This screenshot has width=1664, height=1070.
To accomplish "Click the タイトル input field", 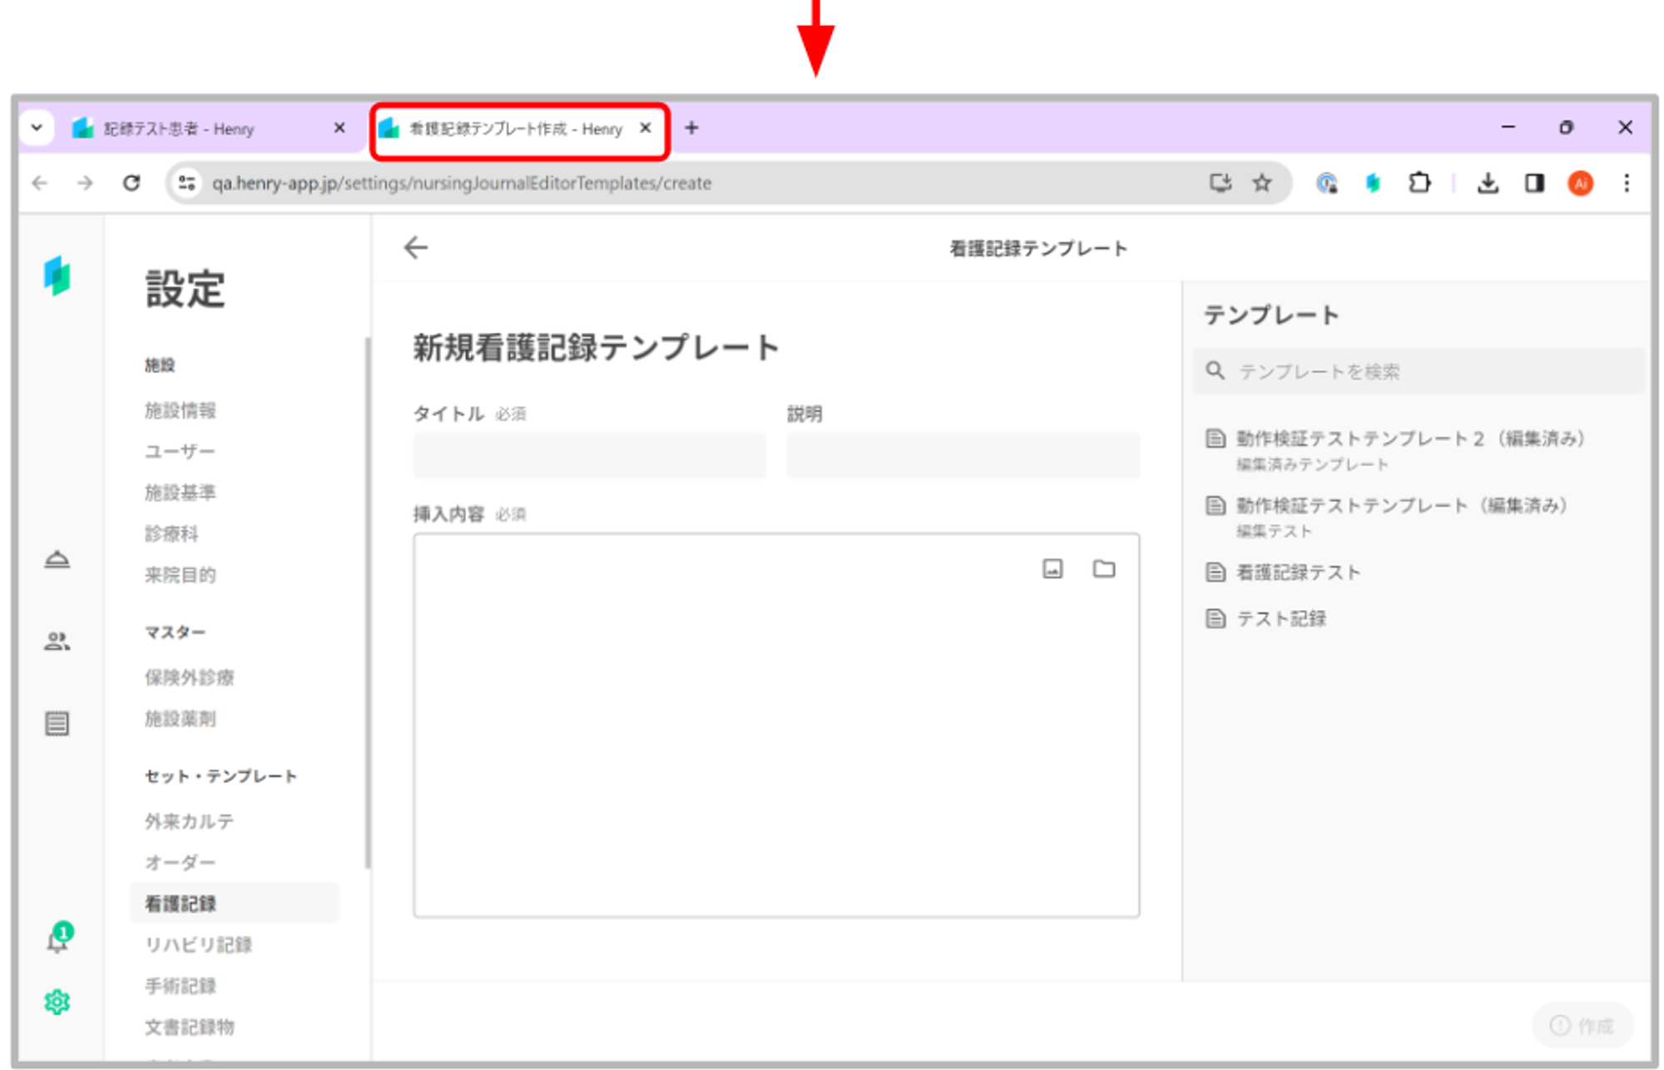I will click(589, 456).
